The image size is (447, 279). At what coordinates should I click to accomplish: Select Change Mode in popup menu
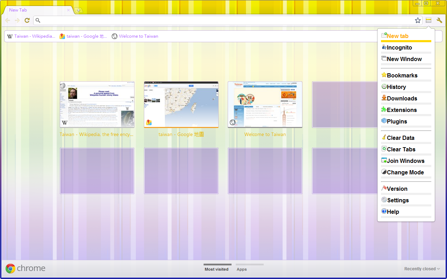point(406,173)
